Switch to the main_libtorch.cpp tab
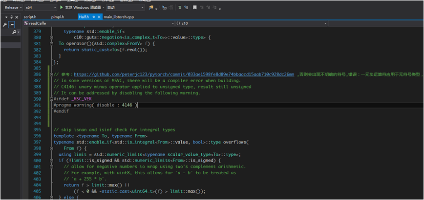Screen dimensions: 424x200 119,17
